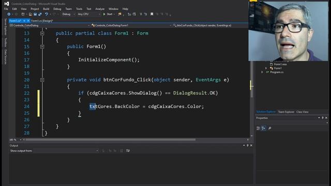Toggle auto-hide pin on Properties panel
Screen dimensions: 331x186
click(323, 118)
